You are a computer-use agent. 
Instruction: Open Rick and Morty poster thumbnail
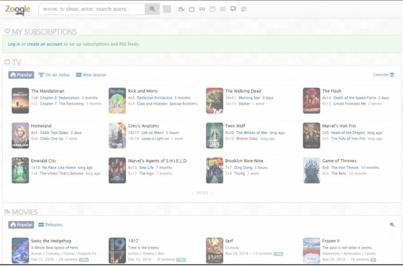point(117,101)
